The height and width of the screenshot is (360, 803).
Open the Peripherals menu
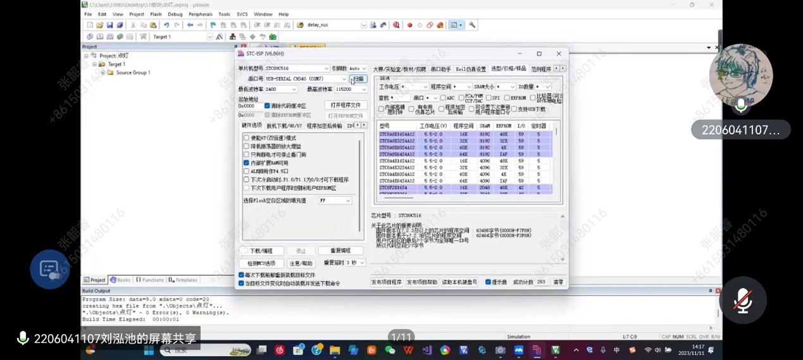(x=200, y=14)
